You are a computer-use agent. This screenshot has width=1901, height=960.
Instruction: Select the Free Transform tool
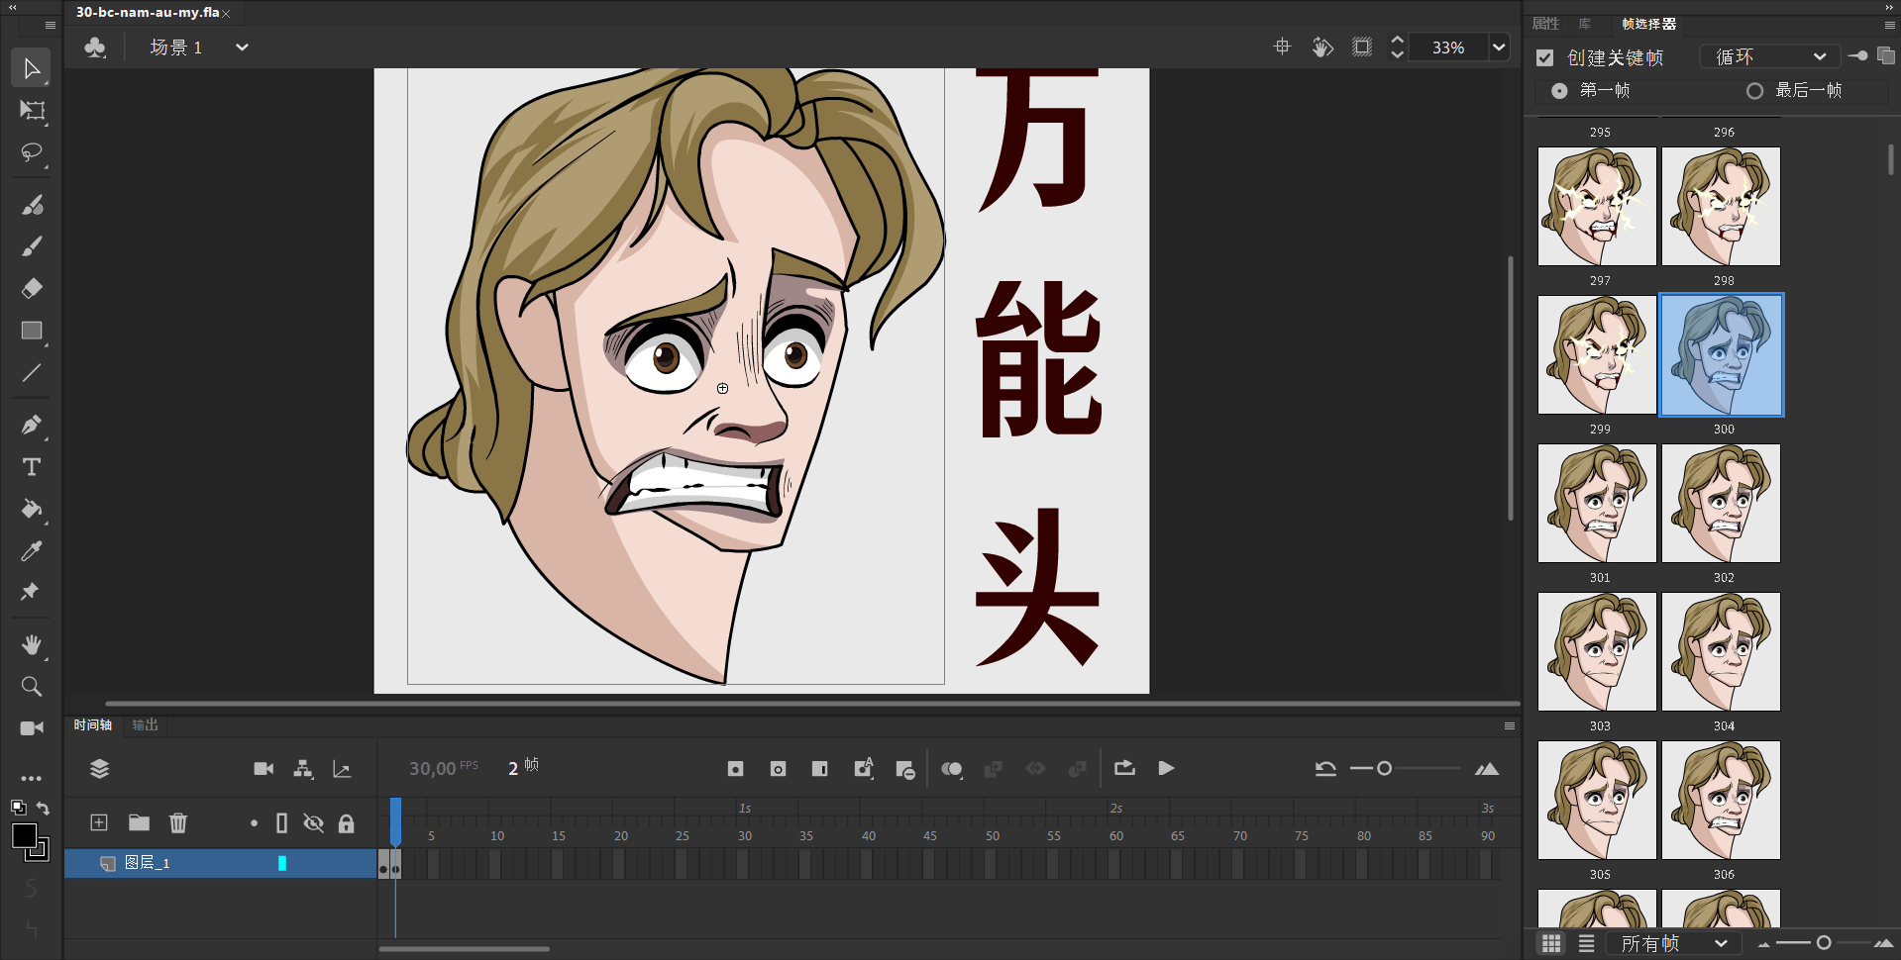(x=32, y=111)
